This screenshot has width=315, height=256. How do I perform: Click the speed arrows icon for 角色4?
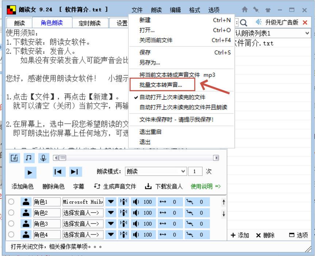point(163,234)
